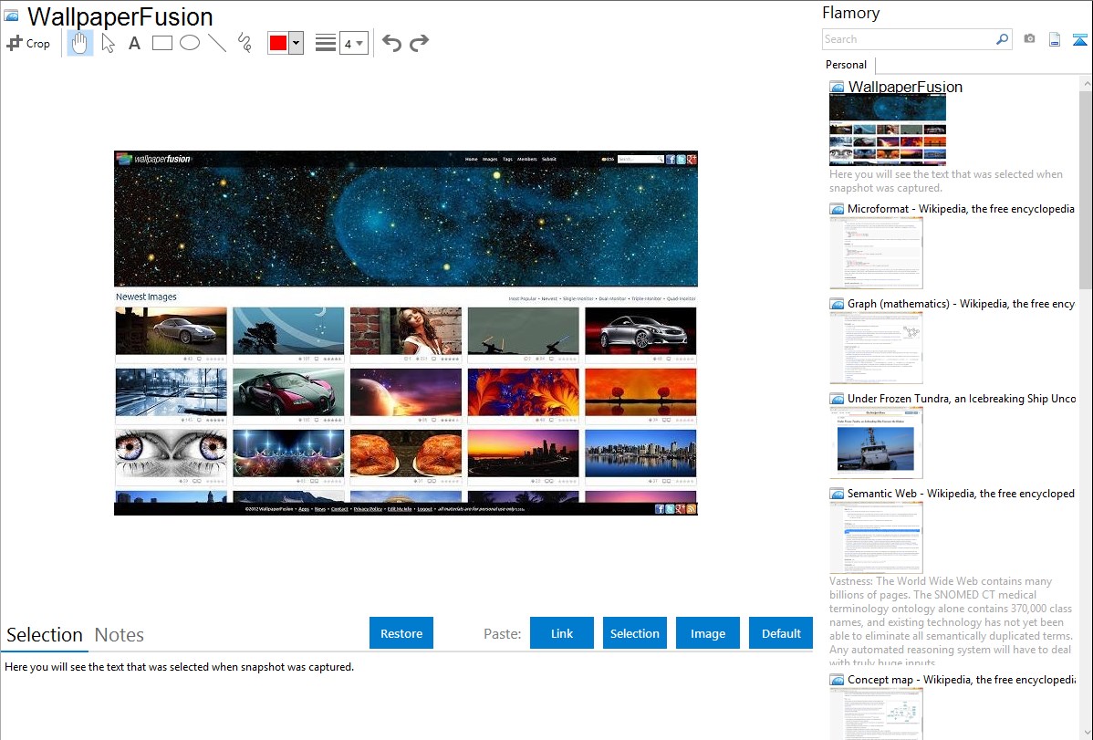The height and width of the screenshot is (740, 1093).
Task: Click the WallpaperFusion sidebar entry title
Action: click(x=905, y=87)
